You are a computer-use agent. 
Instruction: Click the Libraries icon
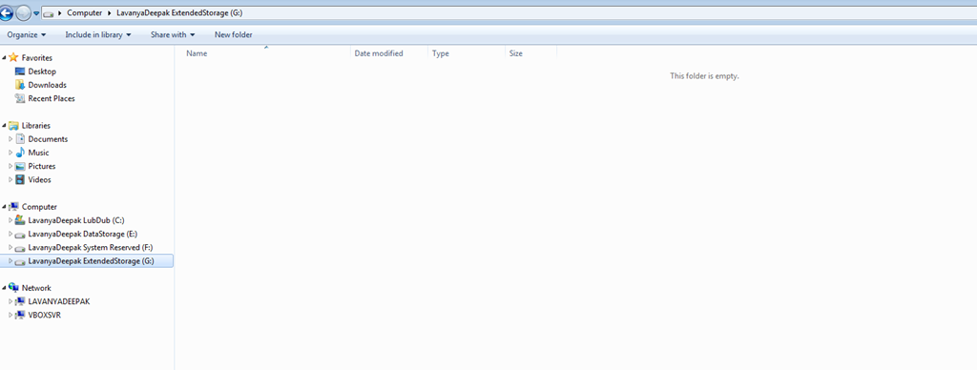tap(13, 125)
